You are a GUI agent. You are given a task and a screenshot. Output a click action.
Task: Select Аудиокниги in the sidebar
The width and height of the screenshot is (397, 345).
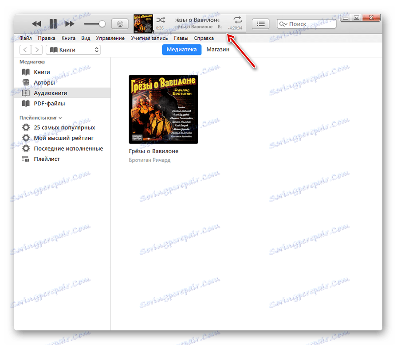pos(62,93)
